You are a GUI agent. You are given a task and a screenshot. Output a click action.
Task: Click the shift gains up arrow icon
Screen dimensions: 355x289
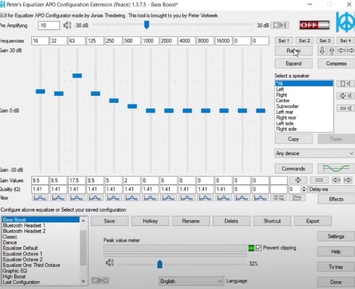[x=331, y=51]
